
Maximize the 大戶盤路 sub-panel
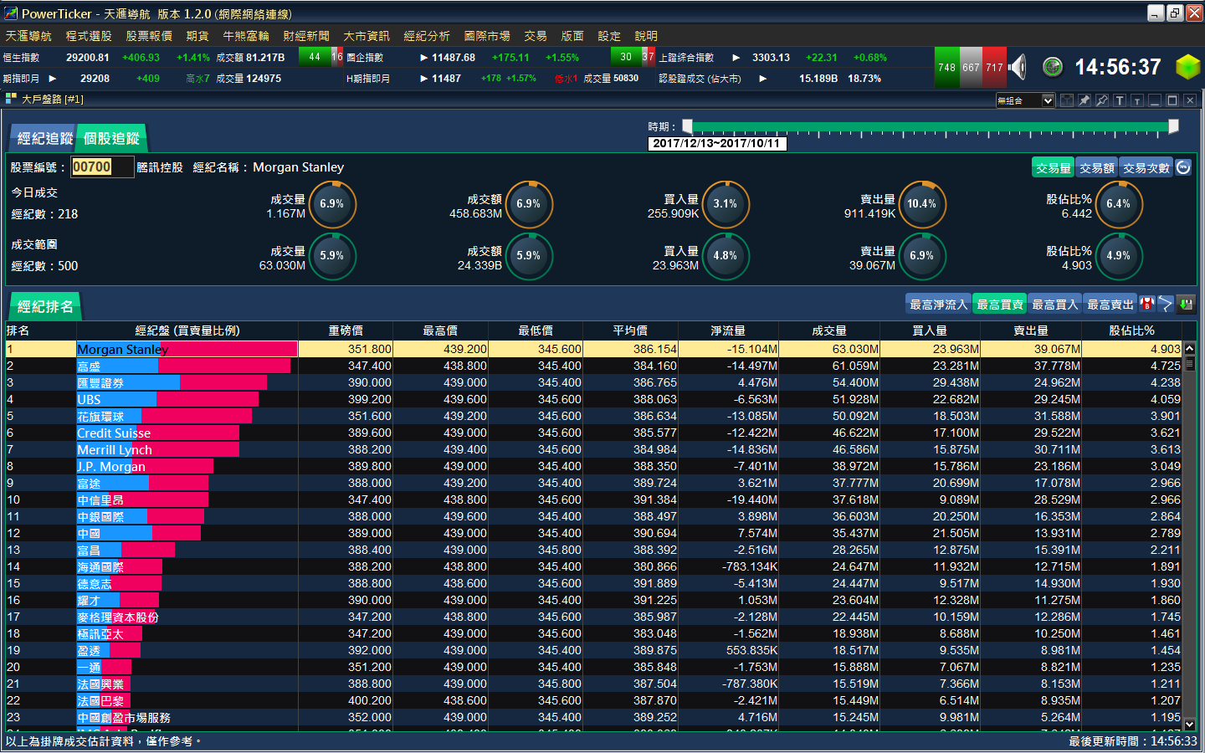(x=1172, y=100)
